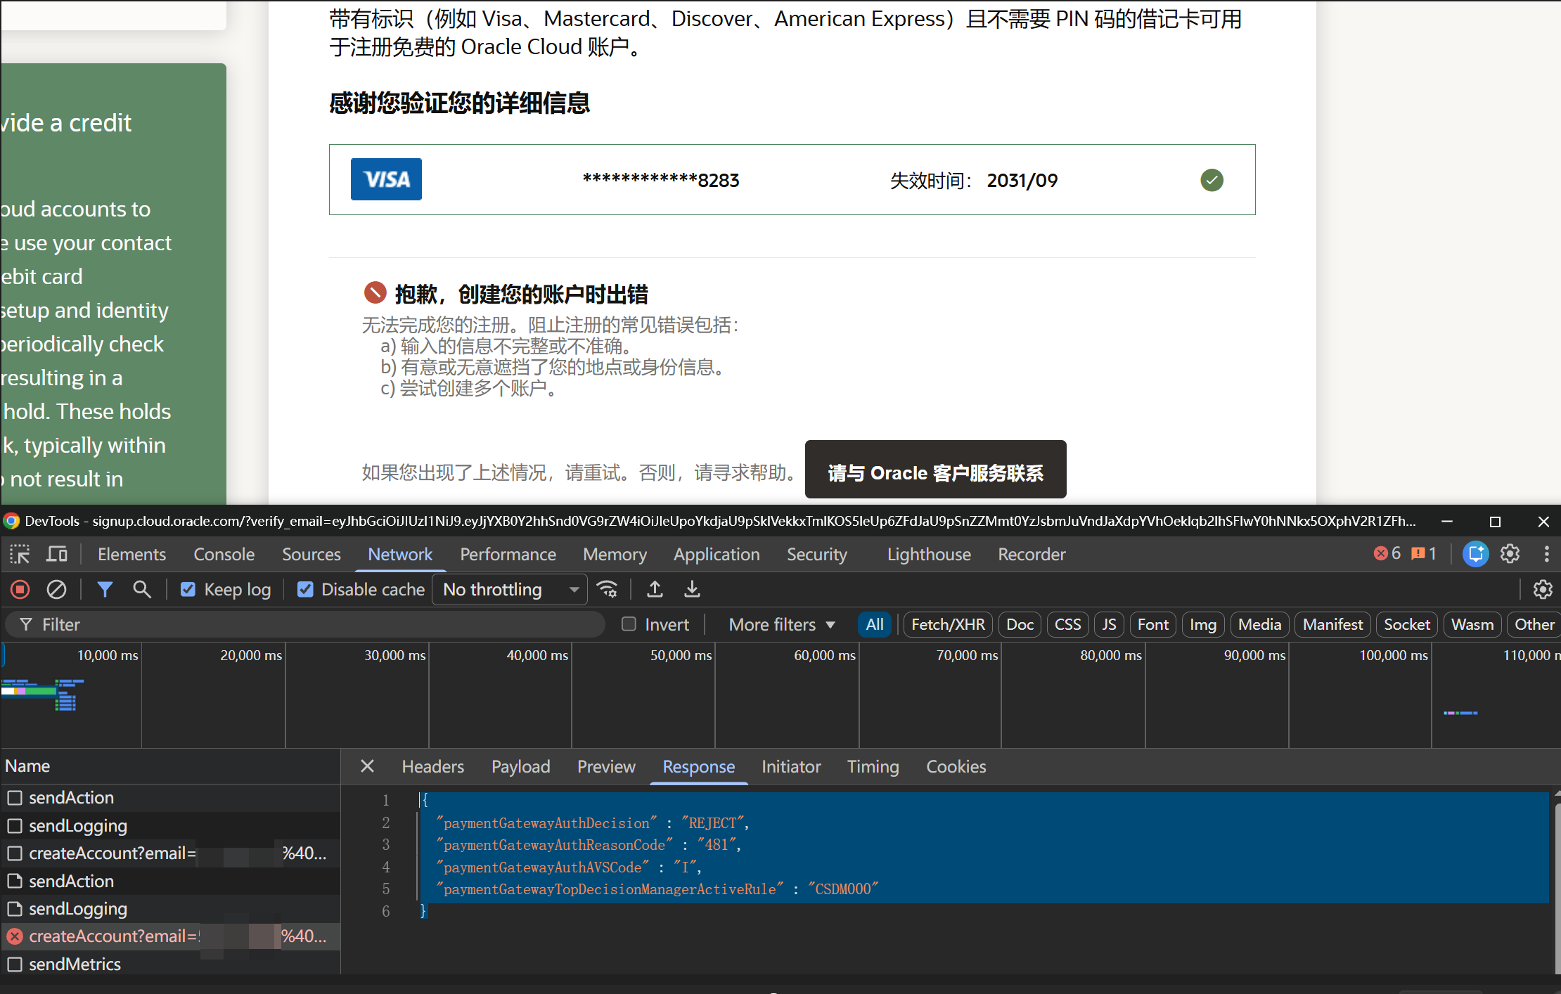1561x994 pixels.
Task: Open the No throttling dropdown
Action: pos(511,589)
